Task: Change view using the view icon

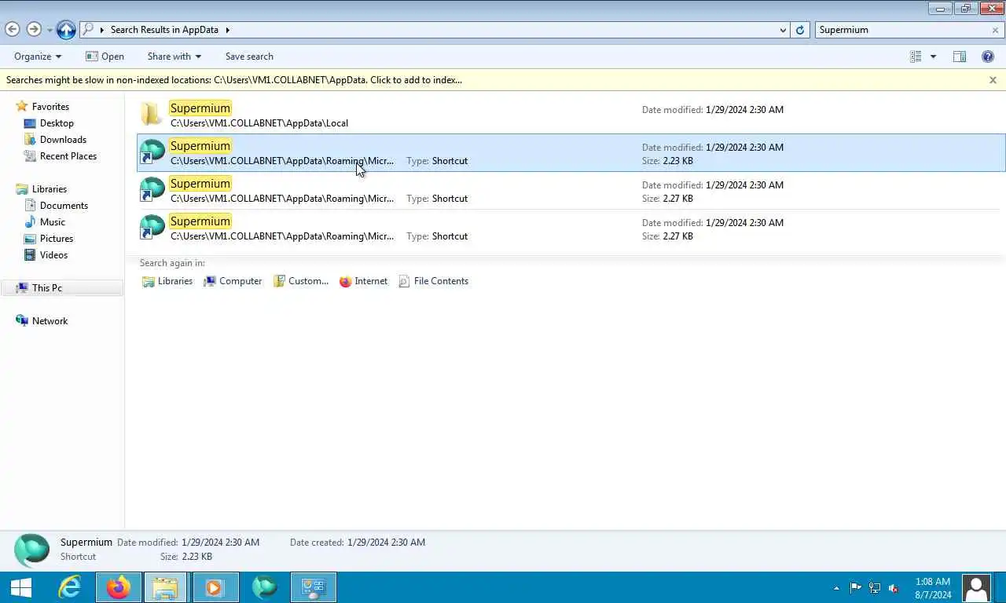Action: tap(916, 57)
